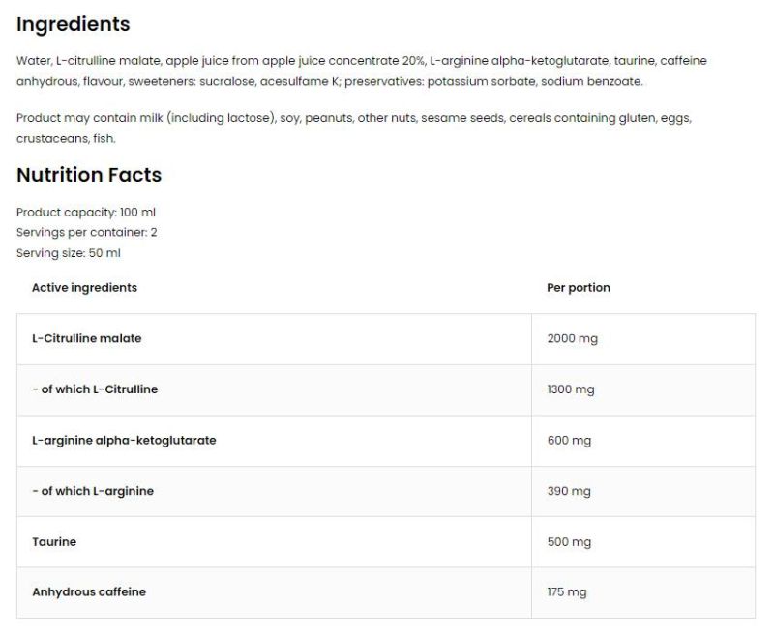Click the 'Servings per container: 2' line
Screen dimensions: 774x634
tap(87, 232)
